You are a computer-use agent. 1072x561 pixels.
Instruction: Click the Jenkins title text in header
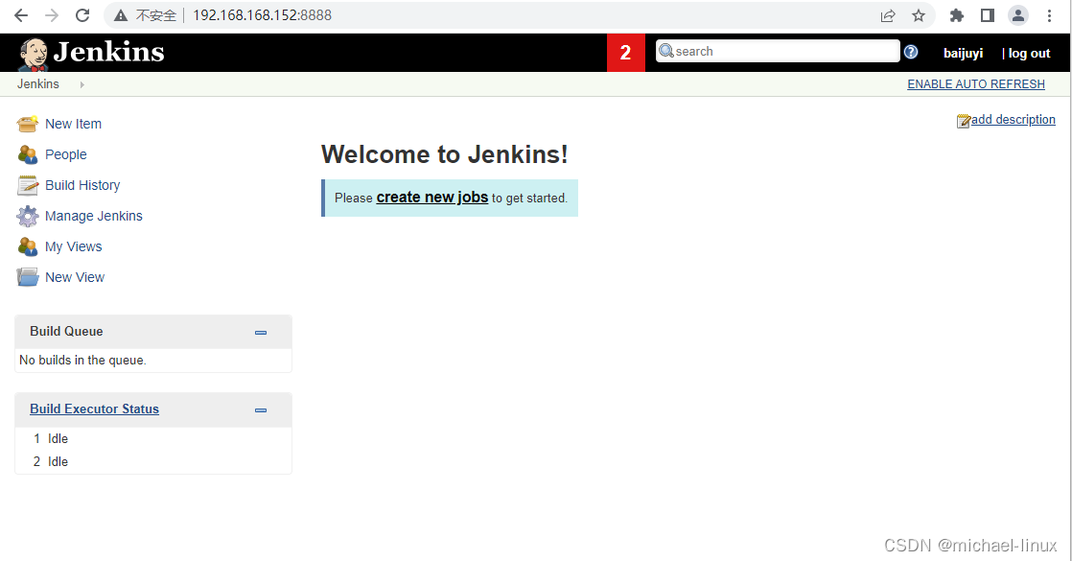pyautogui.click(x=108, y=52)
